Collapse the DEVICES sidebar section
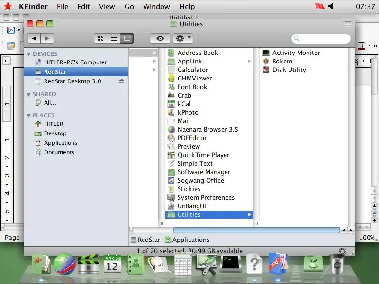The height and width of the screenshot is (284, 379). (29, 54)
